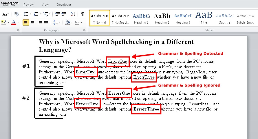Open the Font group dialog launcher
This screenshot has height=139, width=258.
(x=19, y=31)
